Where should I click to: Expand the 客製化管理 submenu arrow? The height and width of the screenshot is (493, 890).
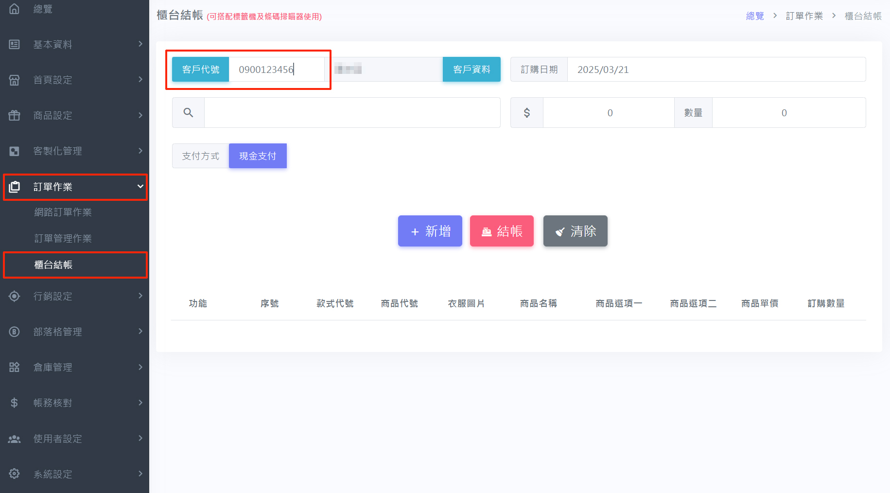tap(140, 151)
